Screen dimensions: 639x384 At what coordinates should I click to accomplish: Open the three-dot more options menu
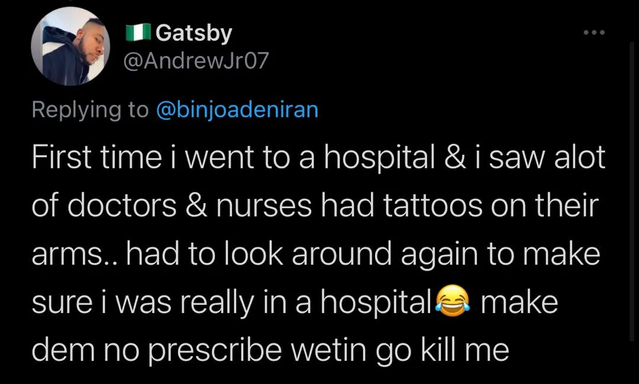pyautogui.click(x=594, y=32)
